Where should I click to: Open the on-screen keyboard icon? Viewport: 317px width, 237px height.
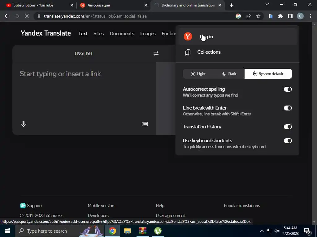pyautogui.click(x=145, y=124)
